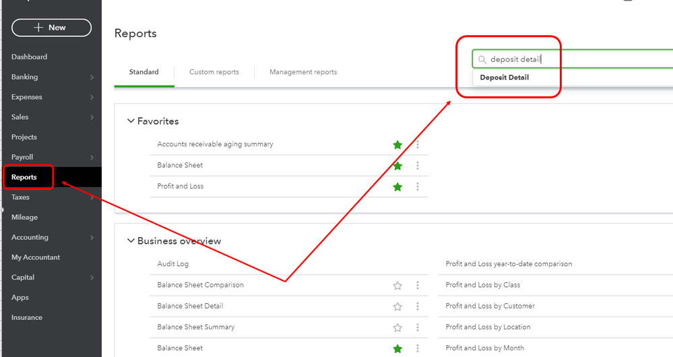Open Profit and Loss by Location report
This screenshot has width=673, height=357.
[x=488, y=327]
